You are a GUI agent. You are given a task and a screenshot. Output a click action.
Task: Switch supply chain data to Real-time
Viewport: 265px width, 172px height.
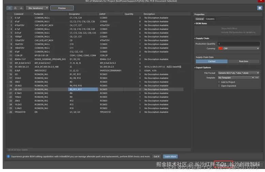click(x=244, y=61)
